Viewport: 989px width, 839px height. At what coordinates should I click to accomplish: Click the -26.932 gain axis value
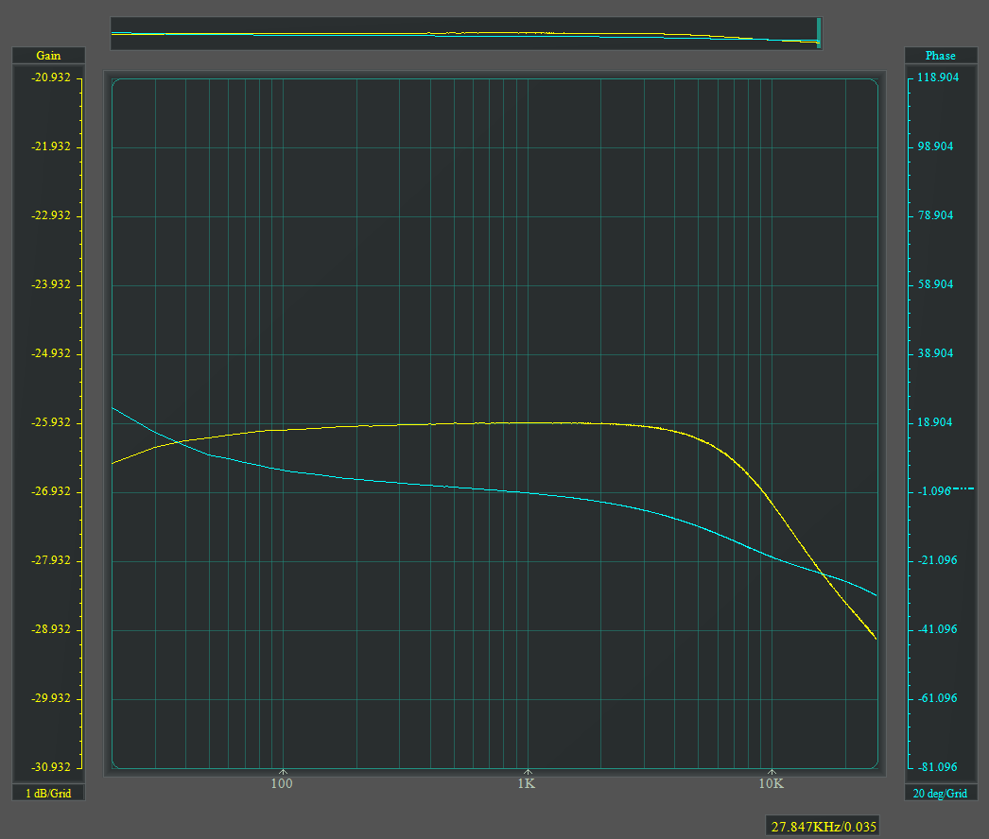[51, 491]
